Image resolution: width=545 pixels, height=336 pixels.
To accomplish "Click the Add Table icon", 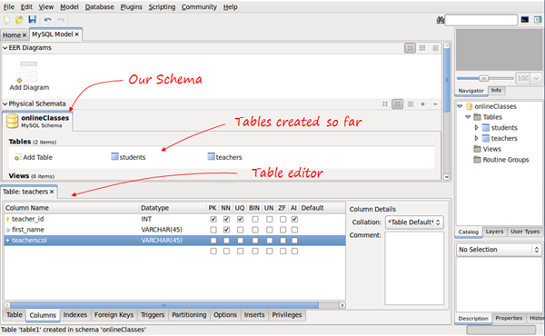I will click(18, 157).
